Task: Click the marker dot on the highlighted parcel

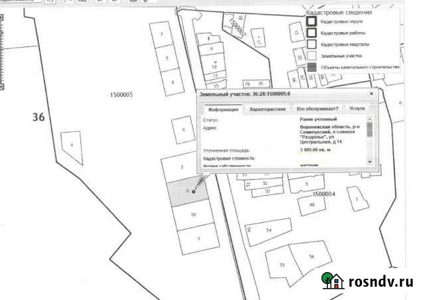Action: pyautogui.click(x=193, y=192)
